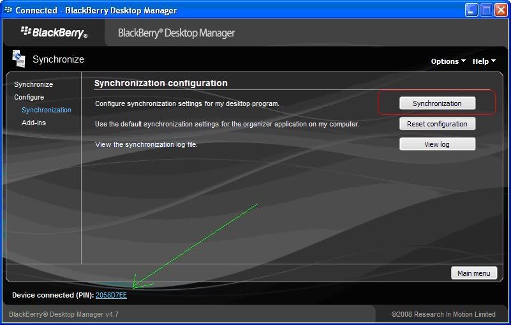The height and width of the screenshot is (325, 511).
Task: Click Reset configuration button
Action: coord(437,124)
